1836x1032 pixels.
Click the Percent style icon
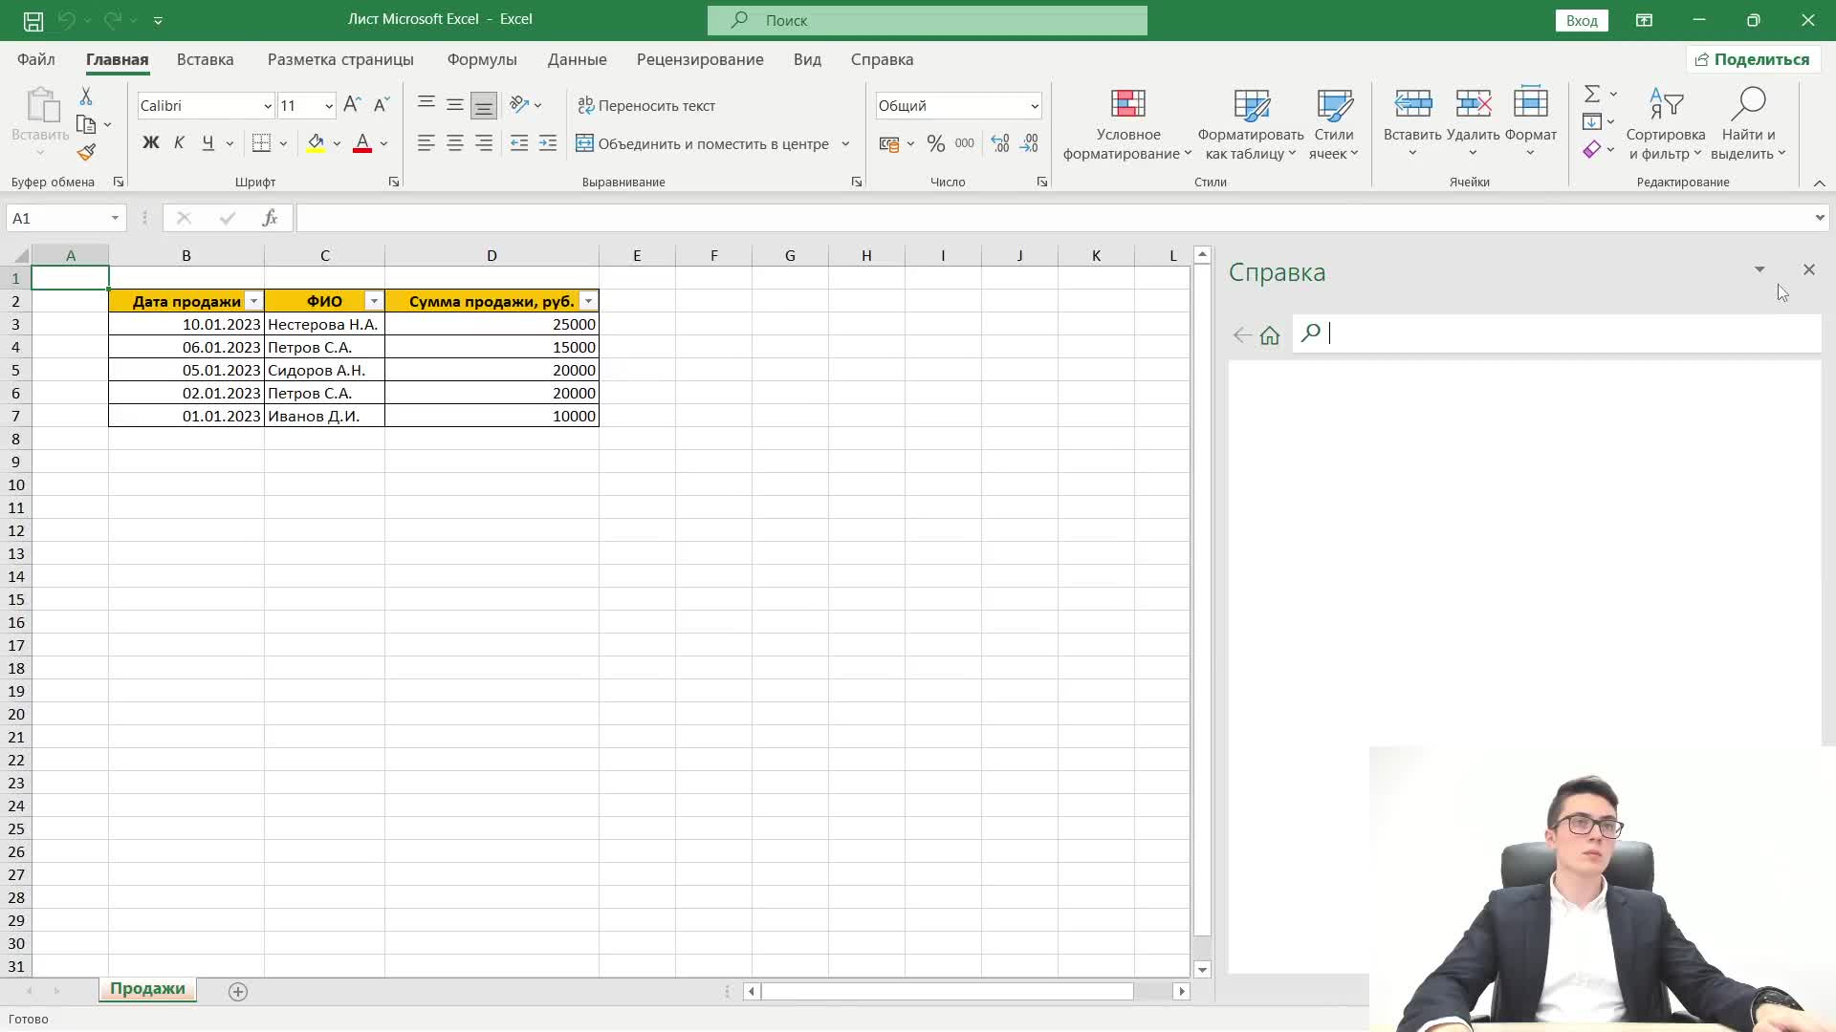[x=935, y=144]
